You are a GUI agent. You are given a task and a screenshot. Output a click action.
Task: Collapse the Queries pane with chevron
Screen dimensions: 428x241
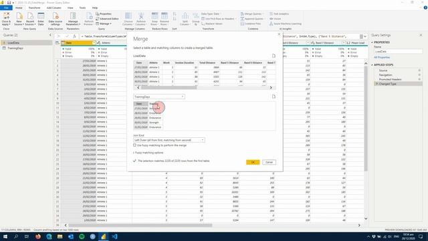point(50,35)
